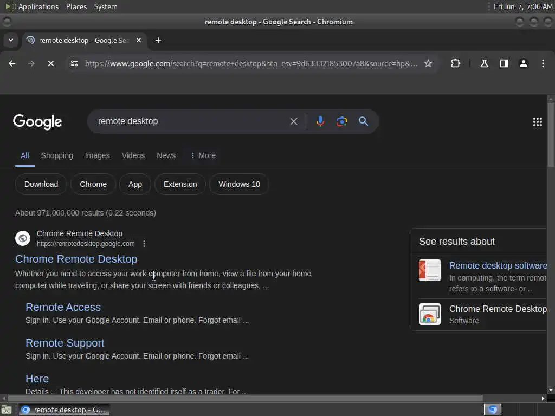Select Chromium window in taskbar
The height and width of the screenshot is (416, 555).
click(64, 409)
